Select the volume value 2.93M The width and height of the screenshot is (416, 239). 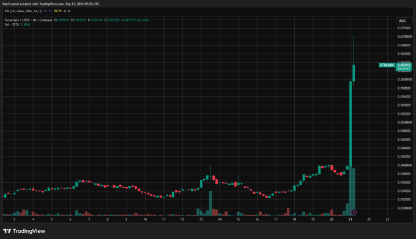tap(26, 24)
